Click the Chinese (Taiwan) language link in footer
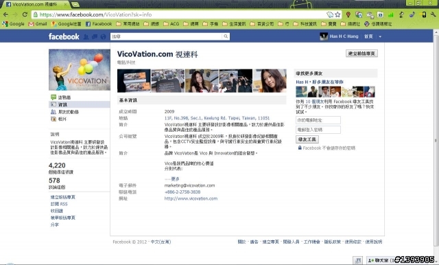This screenshot has height=265, width=439. (x=161, y=242)
